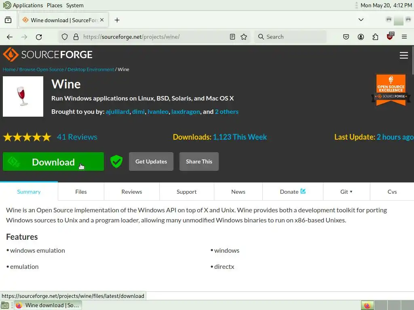Screen dimensions: 414x310
Task: Open Firefox account icon
Action: coord(361,37)
